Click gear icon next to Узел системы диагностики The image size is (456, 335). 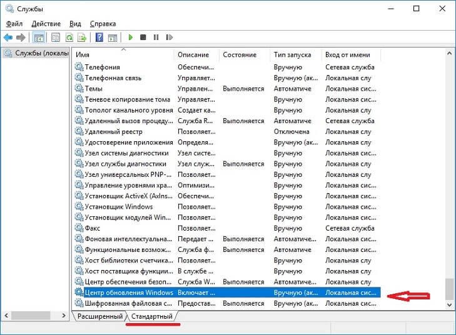point(79,153)
